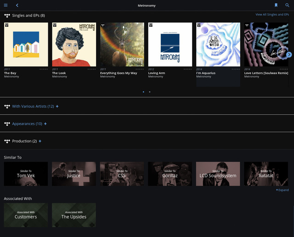Image resolution: width=294 pixels, height=237 pixels.
Task: Expand the Similar To artist list
Action: click(x=282, y=190)
